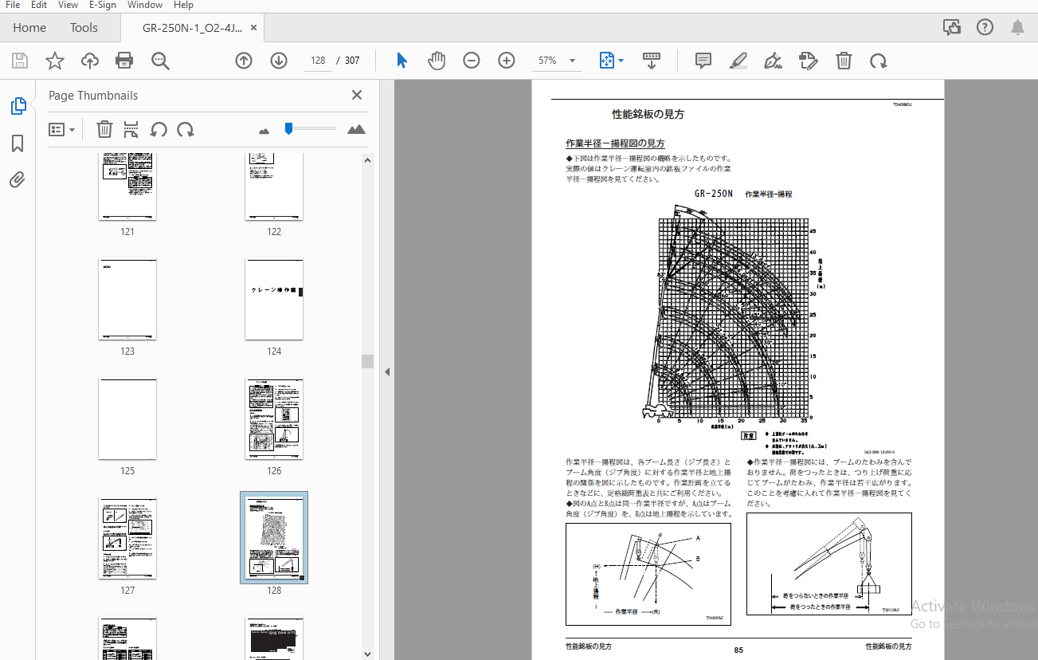The height and width of the screenshot is (660, 1038).
Task: Click the thumbnails panel scrollbar handle
Action: (x=368, y=361)
